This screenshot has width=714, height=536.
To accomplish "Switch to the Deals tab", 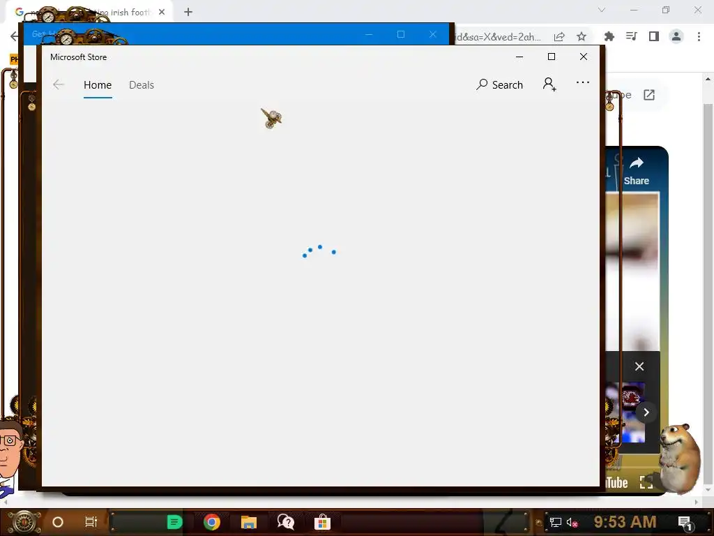I will tap(141, 85).
